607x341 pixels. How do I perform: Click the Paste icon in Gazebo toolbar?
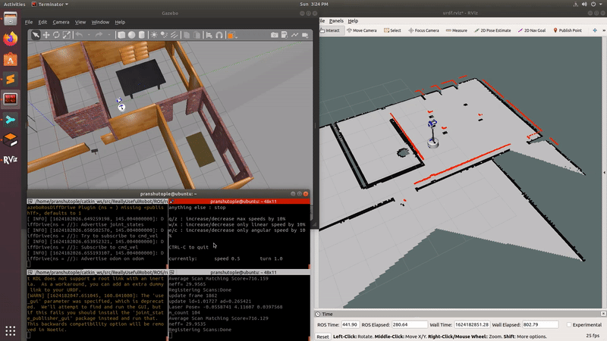coord(197,35)
